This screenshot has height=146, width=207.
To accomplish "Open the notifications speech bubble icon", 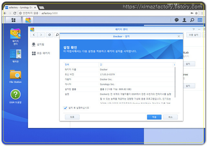I will pyautogui.click(x=177, y=20).
